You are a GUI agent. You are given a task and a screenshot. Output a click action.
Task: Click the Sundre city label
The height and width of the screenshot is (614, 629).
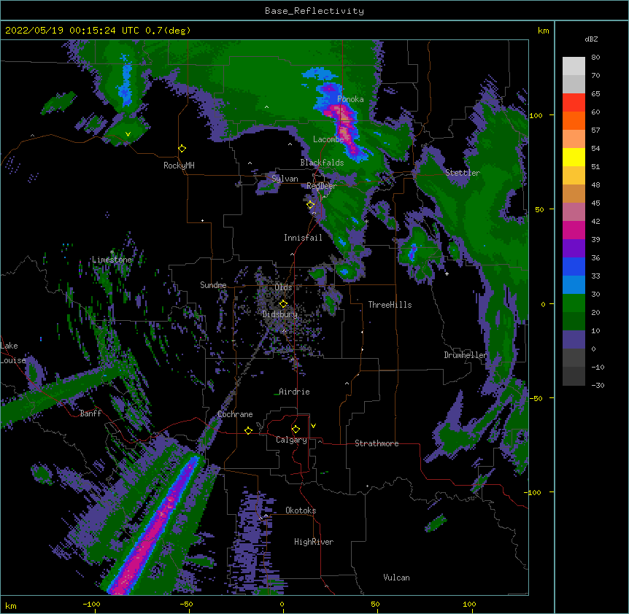point(213,285)
